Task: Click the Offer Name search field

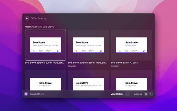Action: (x=83, y=18)
